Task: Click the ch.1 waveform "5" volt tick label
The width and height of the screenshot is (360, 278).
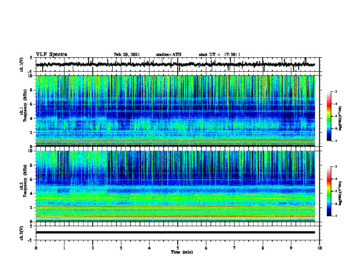Action: pos(31,58)
